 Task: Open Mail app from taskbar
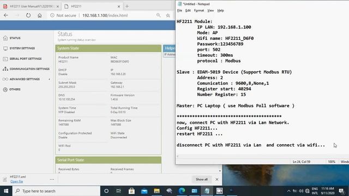coord(144,191)
